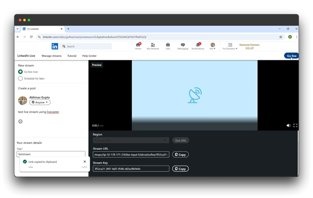This screenshot has width=313, height=198.
Task: Go back in browser
Action: pyautogui.click(x=18, y=37)
